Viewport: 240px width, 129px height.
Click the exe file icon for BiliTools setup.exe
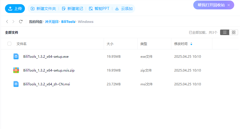click(16, 56)
